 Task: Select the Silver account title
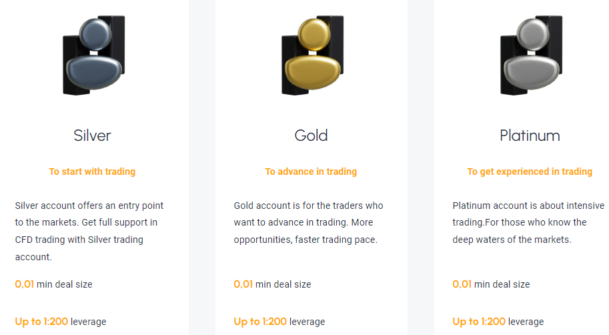(x=92, y=135)
